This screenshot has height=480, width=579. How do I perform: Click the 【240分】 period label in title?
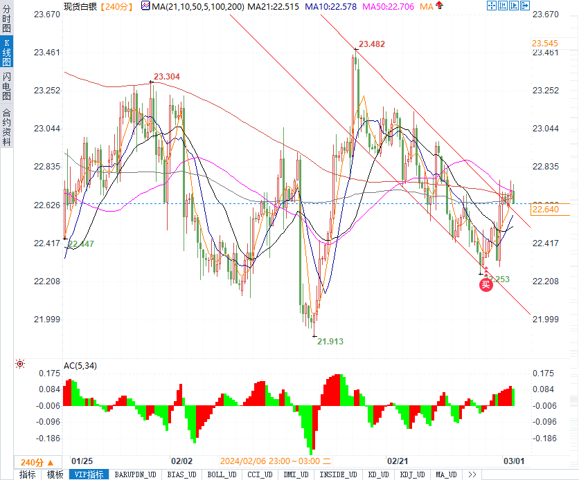coord(116,6)
